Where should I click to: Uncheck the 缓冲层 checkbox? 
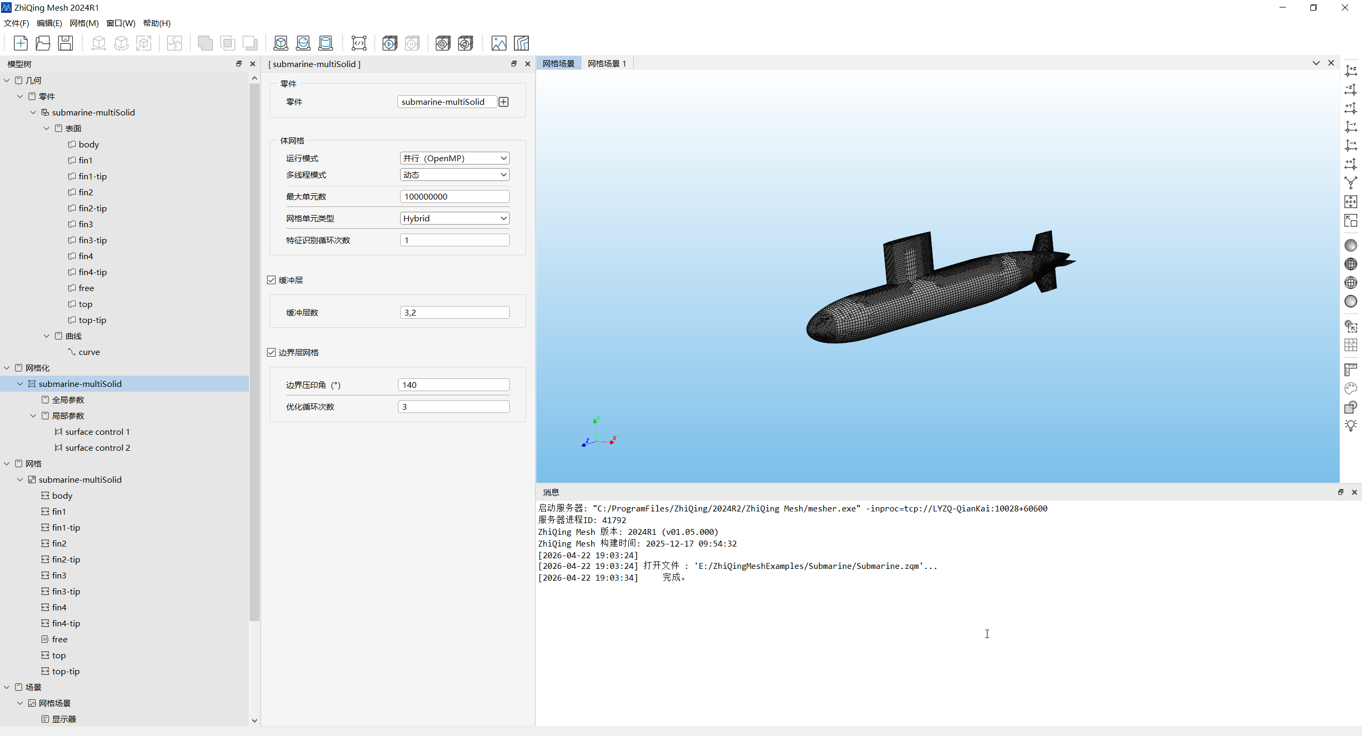point(271,280)
